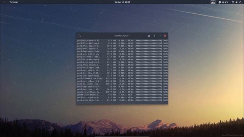This screenshot has height=137, width=244.
Task: Click the perl-html-parser line in terminal
Action: (x=122, y=49)
